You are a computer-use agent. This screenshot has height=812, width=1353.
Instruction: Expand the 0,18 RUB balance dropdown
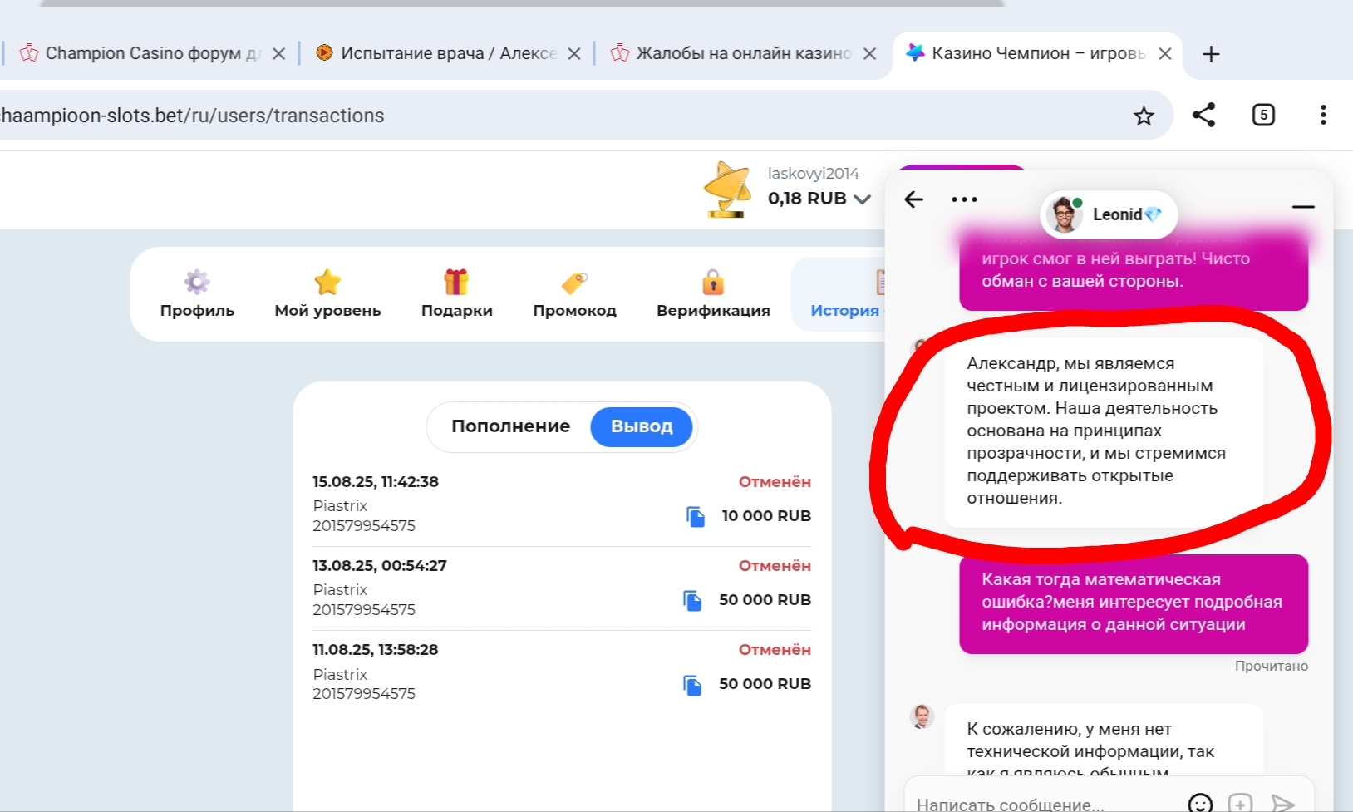[x=863, y=199]
